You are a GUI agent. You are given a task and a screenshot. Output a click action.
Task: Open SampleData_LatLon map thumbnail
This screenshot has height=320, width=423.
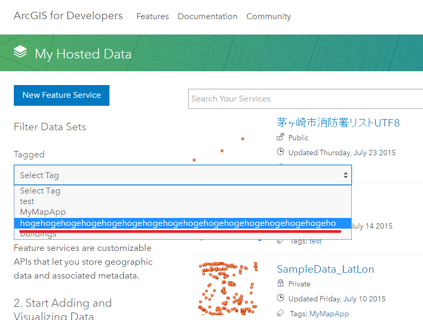point(228,289)
